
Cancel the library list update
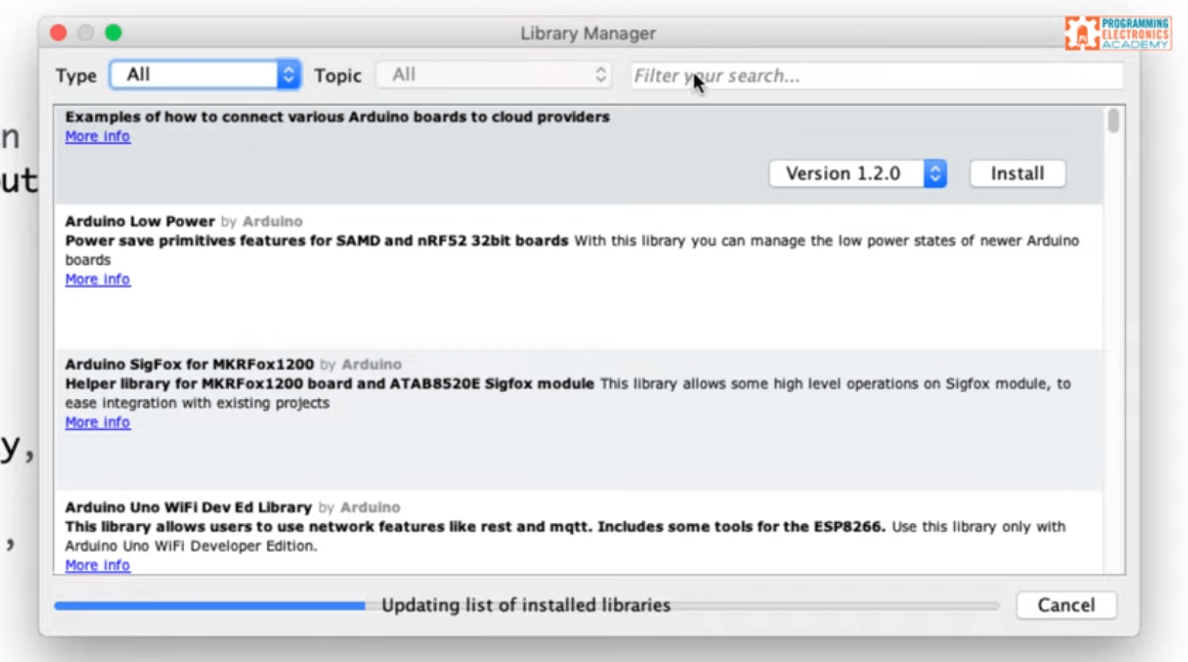[x=1066, y=605]
